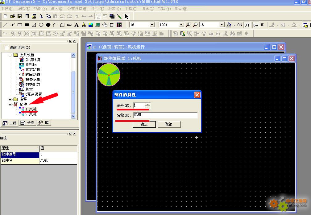Screen dimensions: 311x215
Task: Click the green fan part graphic
Action: tap(109, 75)
